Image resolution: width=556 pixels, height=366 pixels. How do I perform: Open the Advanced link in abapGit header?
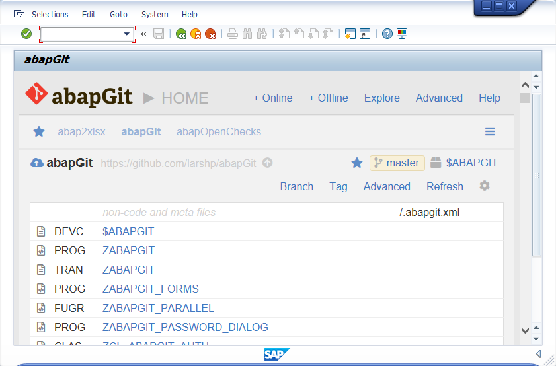[x=439, y=98]
